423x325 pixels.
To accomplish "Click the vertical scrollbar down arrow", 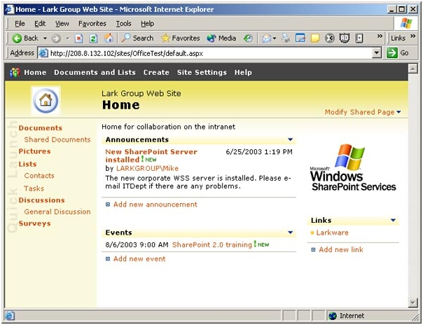I will point(412,303).
